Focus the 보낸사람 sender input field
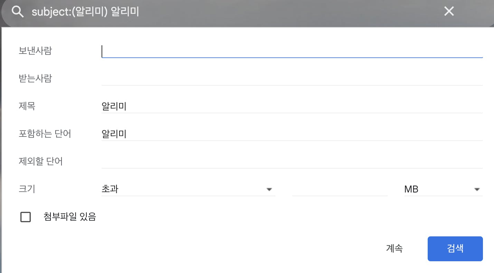The image size is (494, 273). tap(292, 51)
